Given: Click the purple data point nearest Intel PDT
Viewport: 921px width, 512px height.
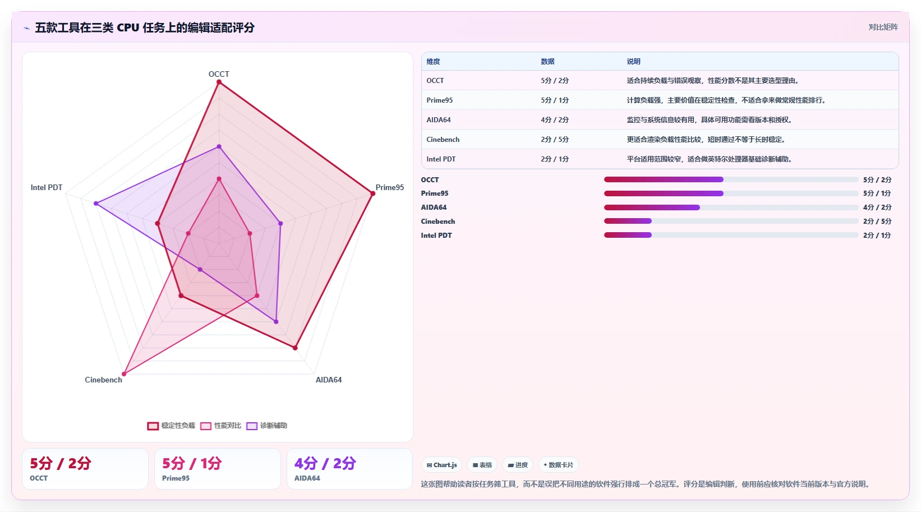Looking at the screenshot, I should point(96,204).
